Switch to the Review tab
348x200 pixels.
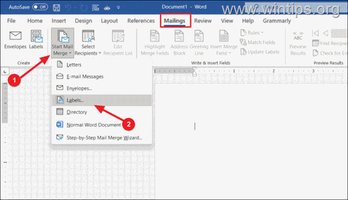coord(203,21)
